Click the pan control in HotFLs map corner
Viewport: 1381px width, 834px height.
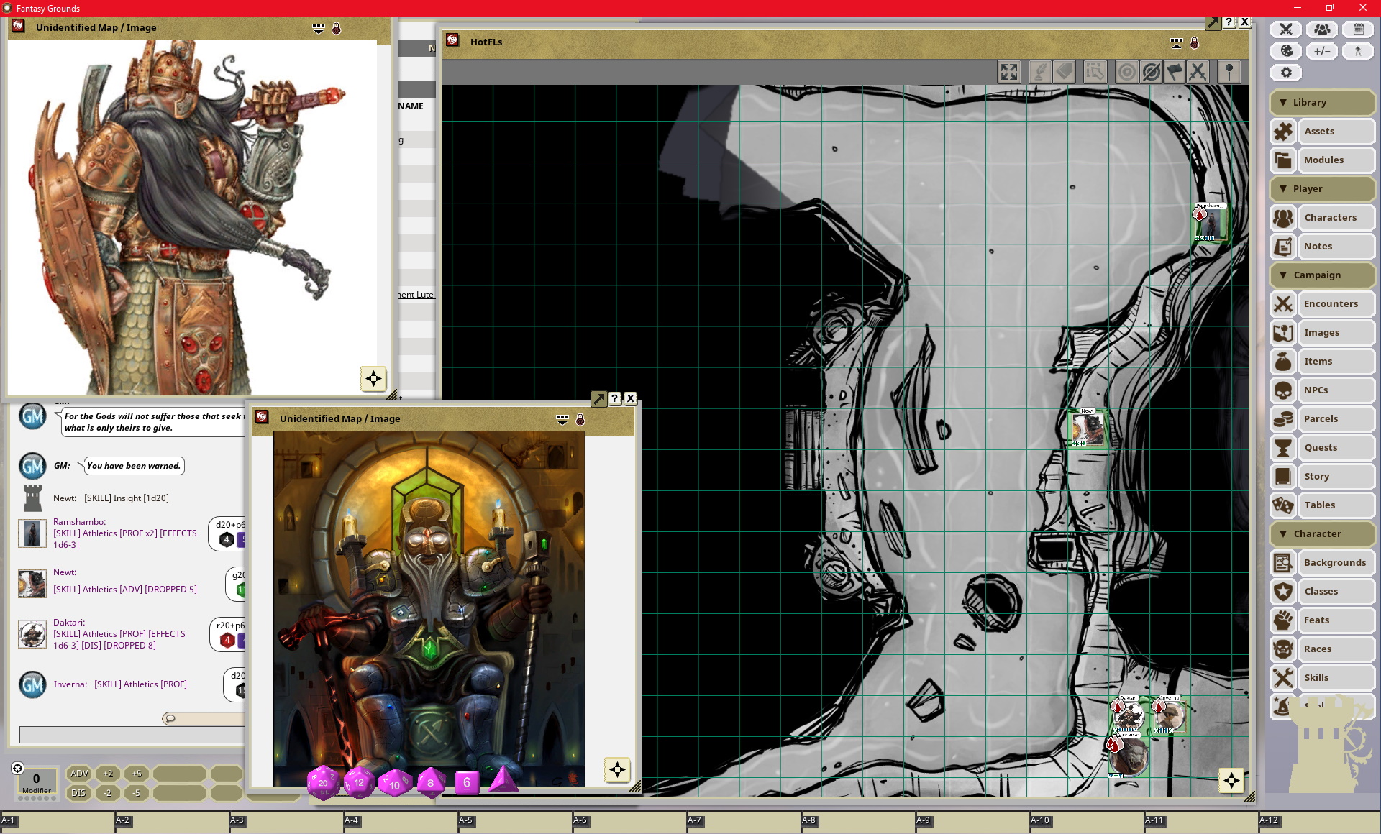[x=1231, y=780]
